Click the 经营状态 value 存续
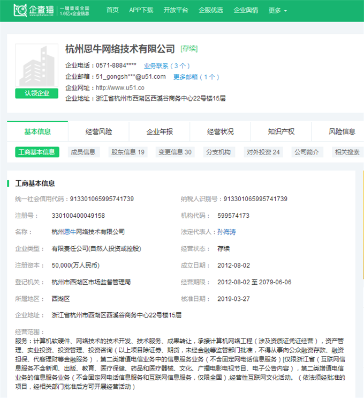 223,248
